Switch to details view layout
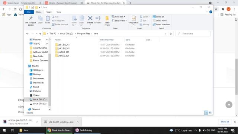 coord(206,112)
